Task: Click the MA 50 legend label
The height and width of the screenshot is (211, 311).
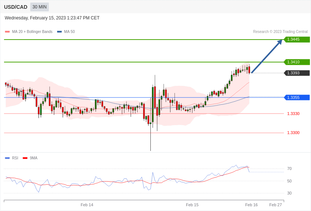Action: (x=70, y=32)
